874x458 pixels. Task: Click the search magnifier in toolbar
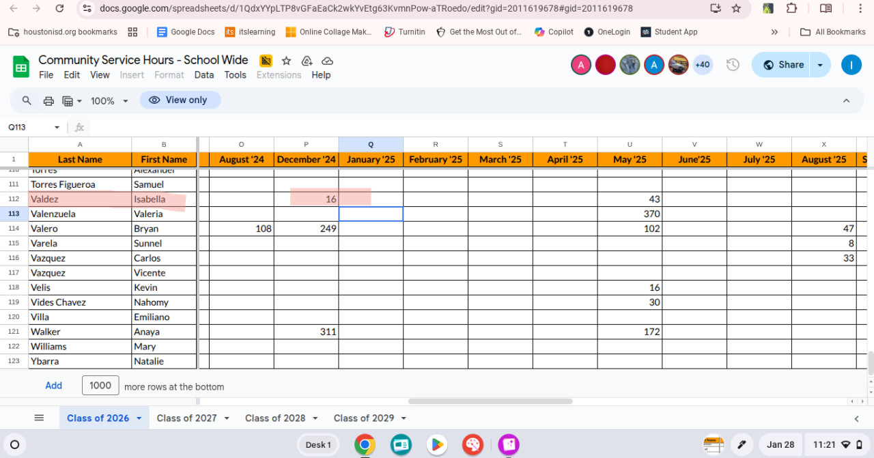(x=27, y=100)
